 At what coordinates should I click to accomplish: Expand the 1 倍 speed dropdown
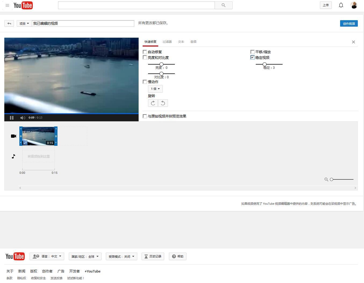[155, 89]
